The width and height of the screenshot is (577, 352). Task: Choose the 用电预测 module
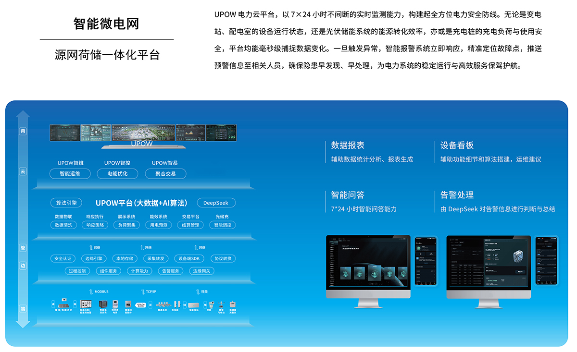[159, 225]
